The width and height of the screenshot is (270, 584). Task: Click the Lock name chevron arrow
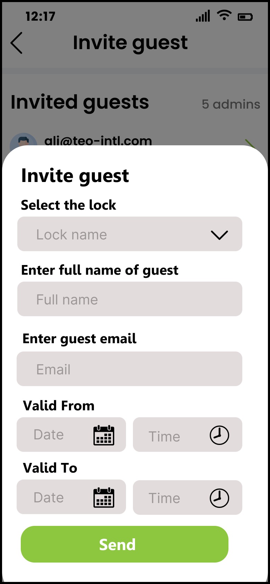[219, 235]
